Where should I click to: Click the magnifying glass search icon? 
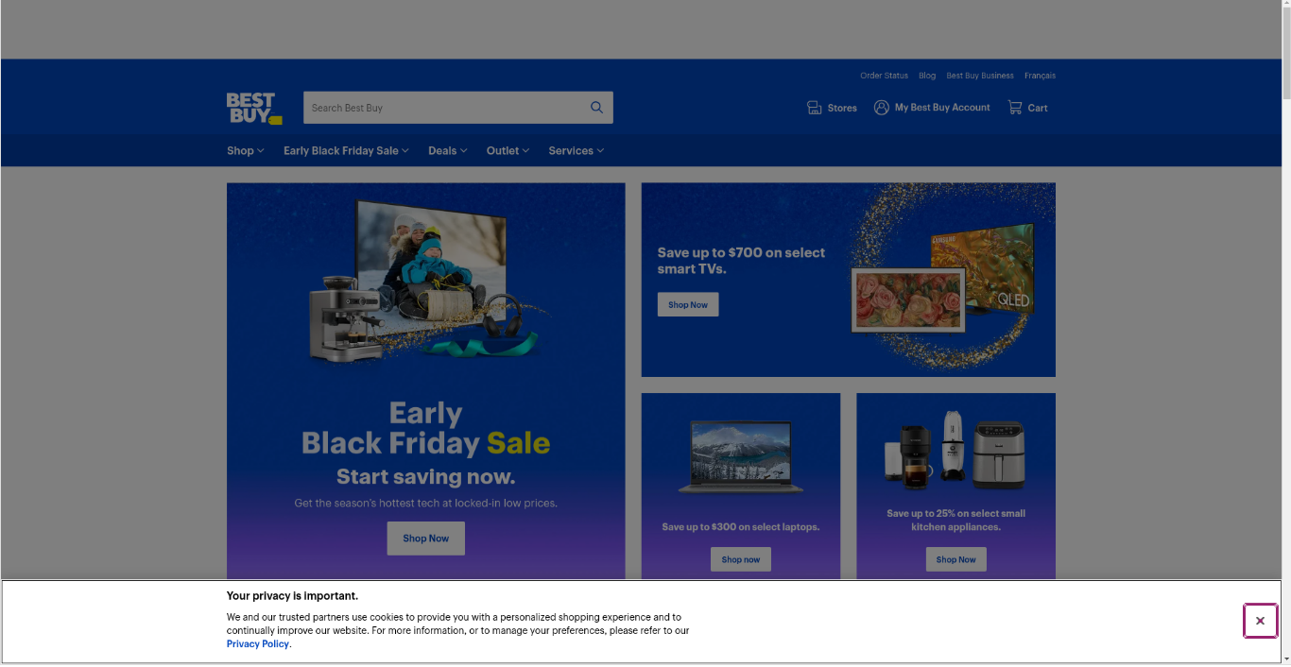point(596,108)
